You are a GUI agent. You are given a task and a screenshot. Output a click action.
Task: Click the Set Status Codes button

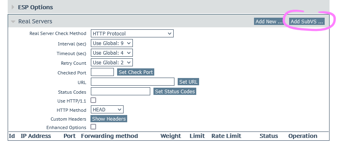(175, 91)
